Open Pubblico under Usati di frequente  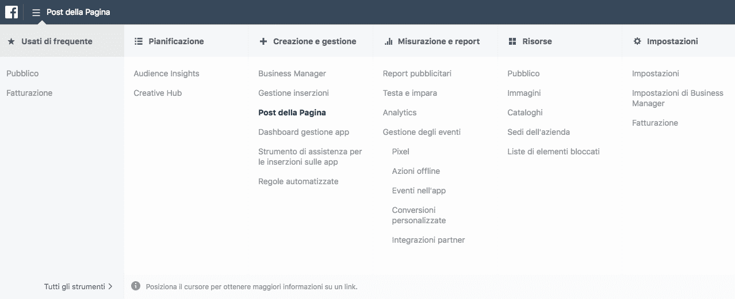click(22, 73)
